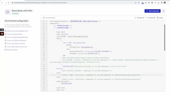The width and height of the screenshot is (170, 95).
Task: Click the bunnyshell.yaml file icon
Action: point(44,18)
